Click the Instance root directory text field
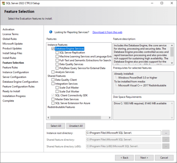Image resolution: width=177 pixels, height=163 pixels. (124, 133)
